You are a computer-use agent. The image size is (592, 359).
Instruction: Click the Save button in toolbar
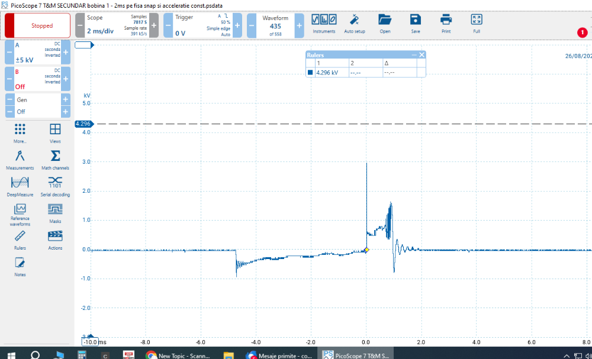tap(416, 23)
